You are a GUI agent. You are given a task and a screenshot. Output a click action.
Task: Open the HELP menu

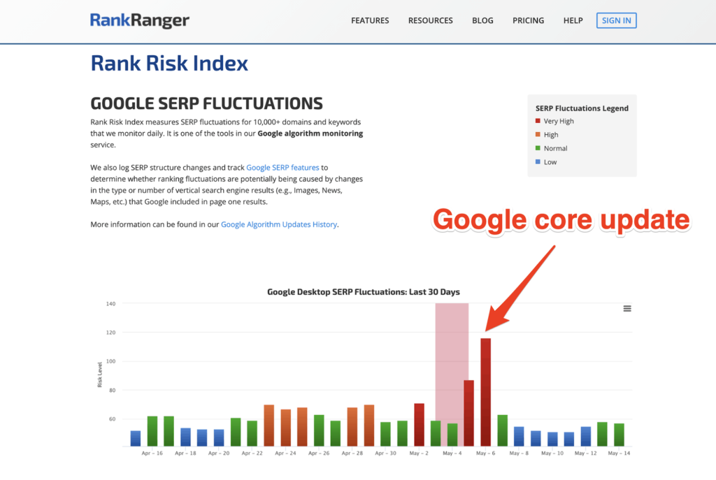point(573,20)
